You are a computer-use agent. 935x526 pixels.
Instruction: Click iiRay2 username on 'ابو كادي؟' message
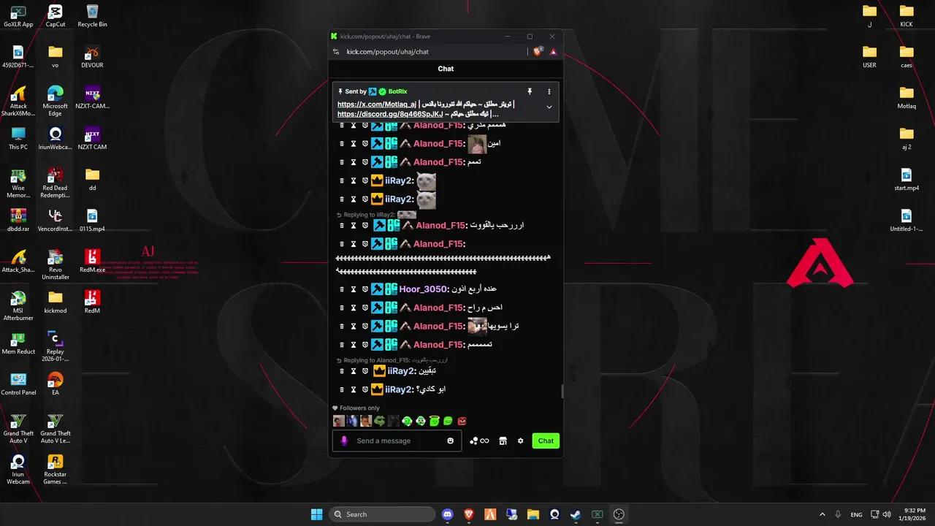click(x=399, y=389)
